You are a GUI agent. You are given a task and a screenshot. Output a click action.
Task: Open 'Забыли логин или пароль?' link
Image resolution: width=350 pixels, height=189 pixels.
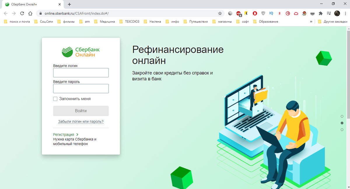point(81,122)
